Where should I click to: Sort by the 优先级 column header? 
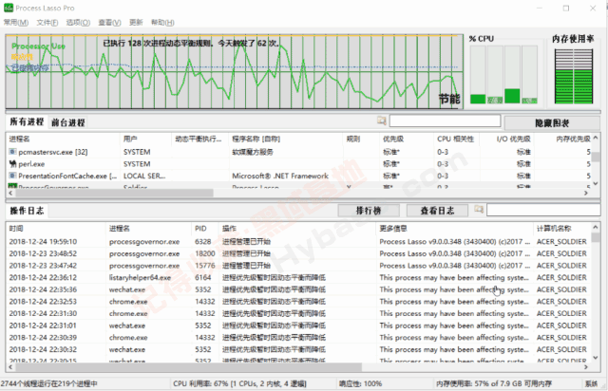point(407,139)
